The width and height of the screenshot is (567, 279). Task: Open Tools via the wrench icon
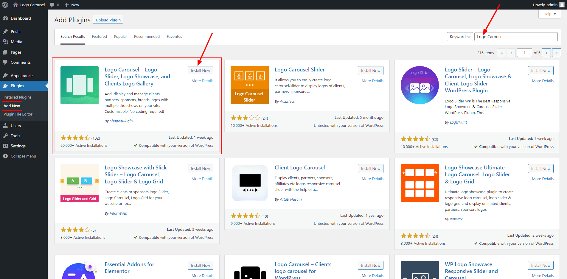(x=5, y=136)
